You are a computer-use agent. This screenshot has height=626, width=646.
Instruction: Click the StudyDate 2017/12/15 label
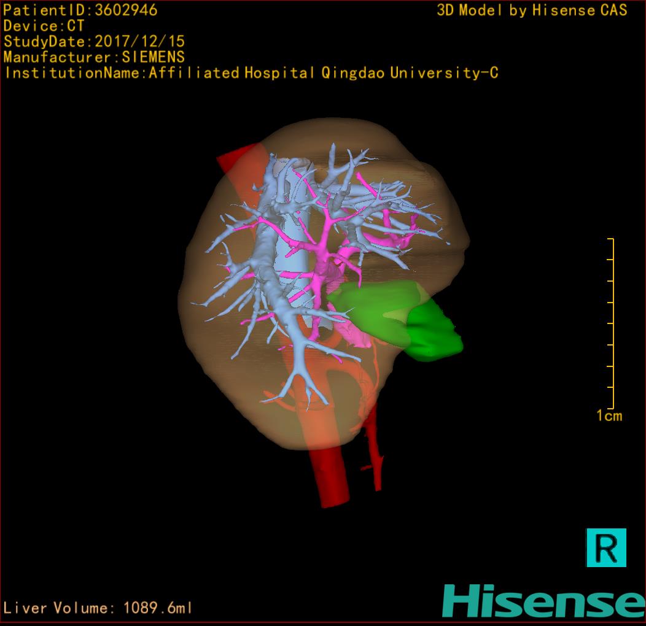tap(94, 42)
